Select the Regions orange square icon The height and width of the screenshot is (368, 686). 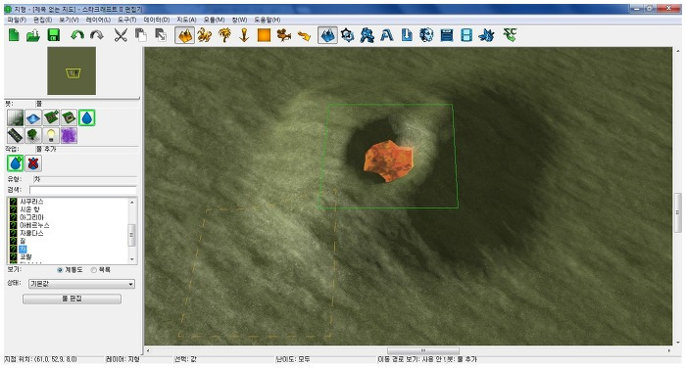coord(264,35)
